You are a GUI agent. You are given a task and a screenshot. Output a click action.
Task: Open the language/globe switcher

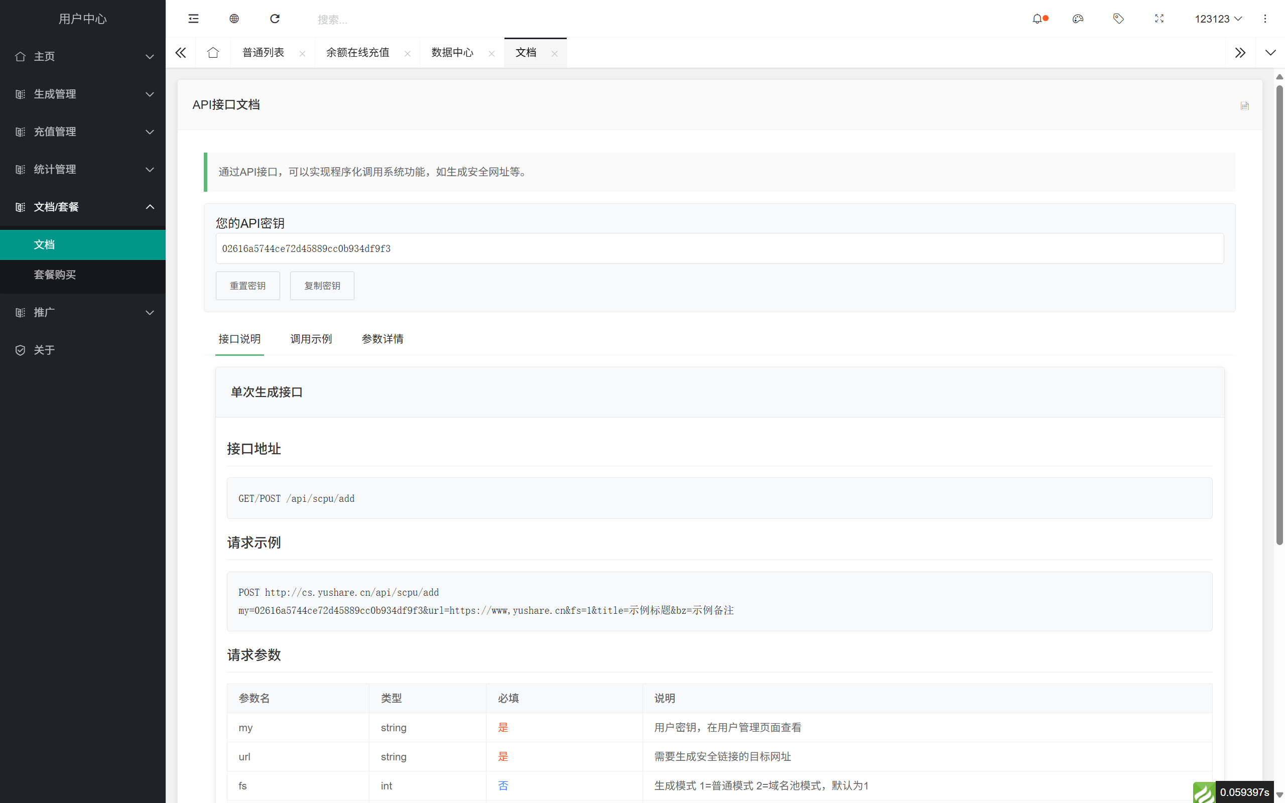point(233,19)
